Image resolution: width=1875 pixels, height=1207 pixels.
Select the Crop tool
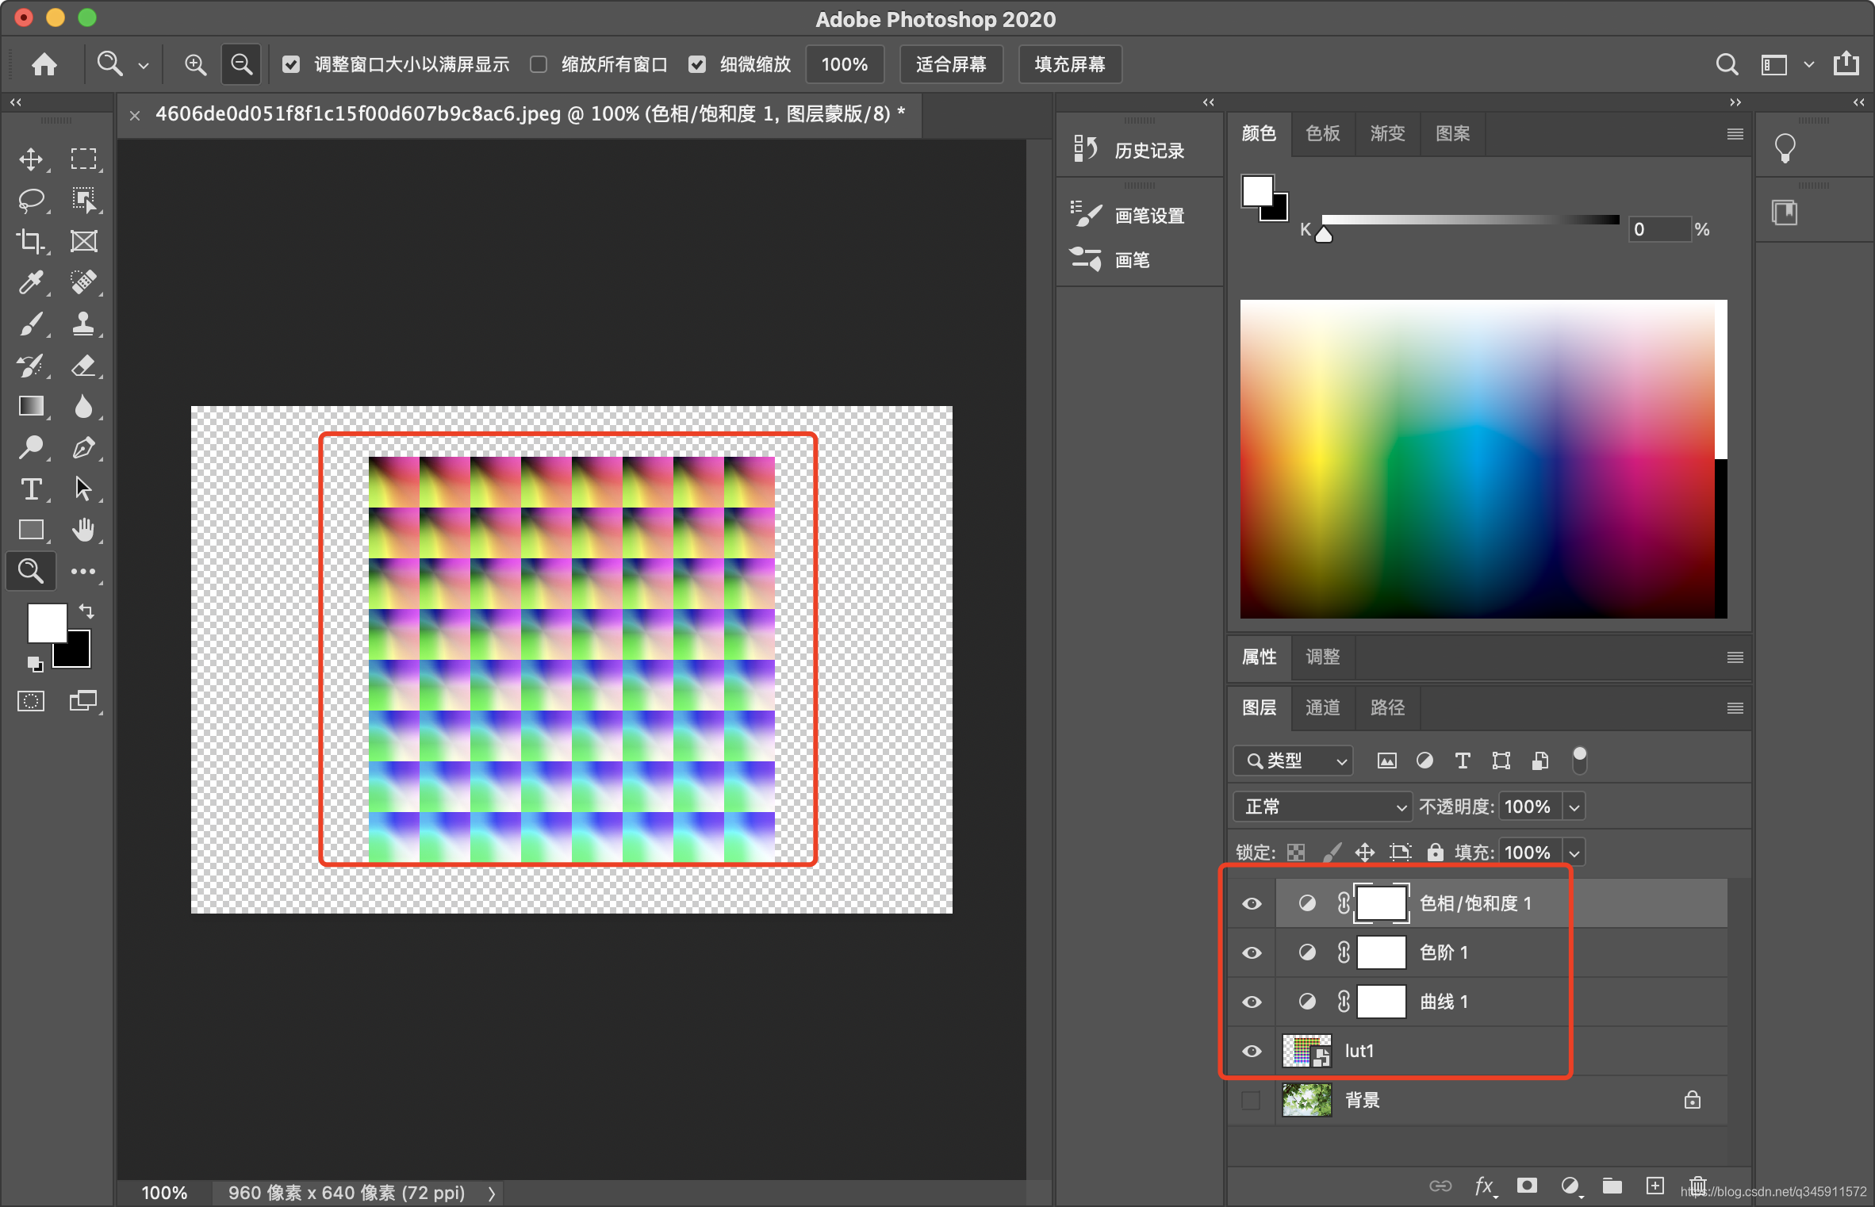31,241
